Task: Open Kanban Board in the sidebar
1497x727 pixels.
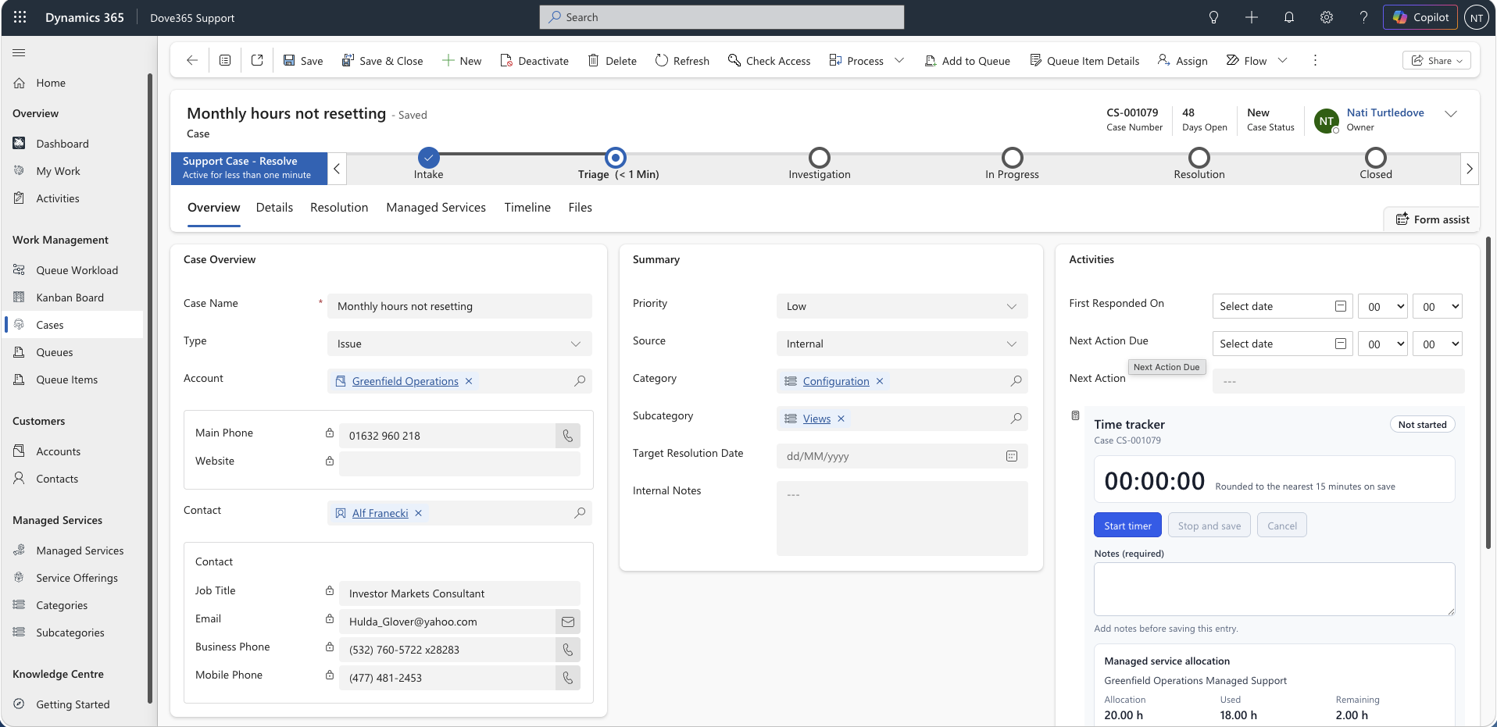Action: pos(70,298)
